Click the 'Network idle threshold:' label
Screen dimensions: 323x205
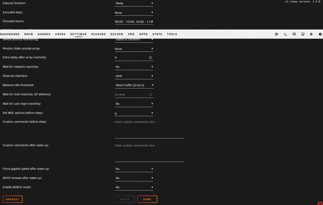(18, 85)
